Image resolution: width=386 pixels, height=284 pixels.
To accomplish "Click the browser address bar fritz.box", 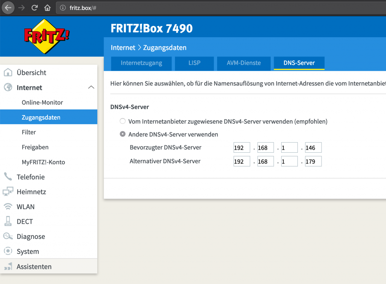I will coord(221,8).
